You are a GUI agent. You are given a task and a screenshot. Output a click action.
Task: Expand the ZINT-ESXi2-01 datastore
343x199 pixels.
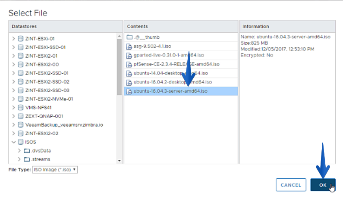13,56
